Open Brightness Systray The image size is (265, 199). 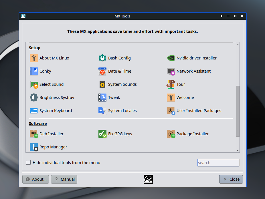pos(56,97)
